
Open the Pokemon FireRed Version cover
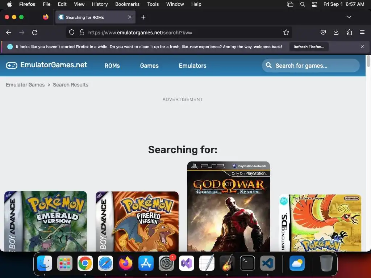pyautogui.click(x=137, y=221)
